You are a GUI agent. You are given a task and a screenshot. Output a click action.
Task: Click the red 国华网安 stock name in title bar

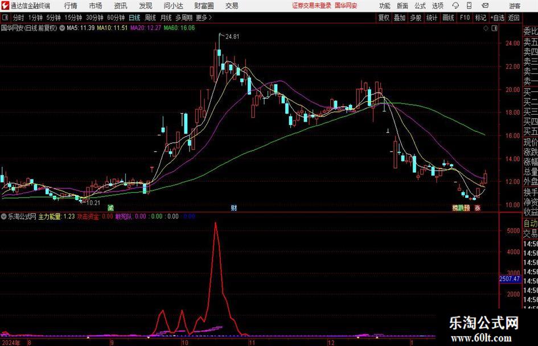346,6
